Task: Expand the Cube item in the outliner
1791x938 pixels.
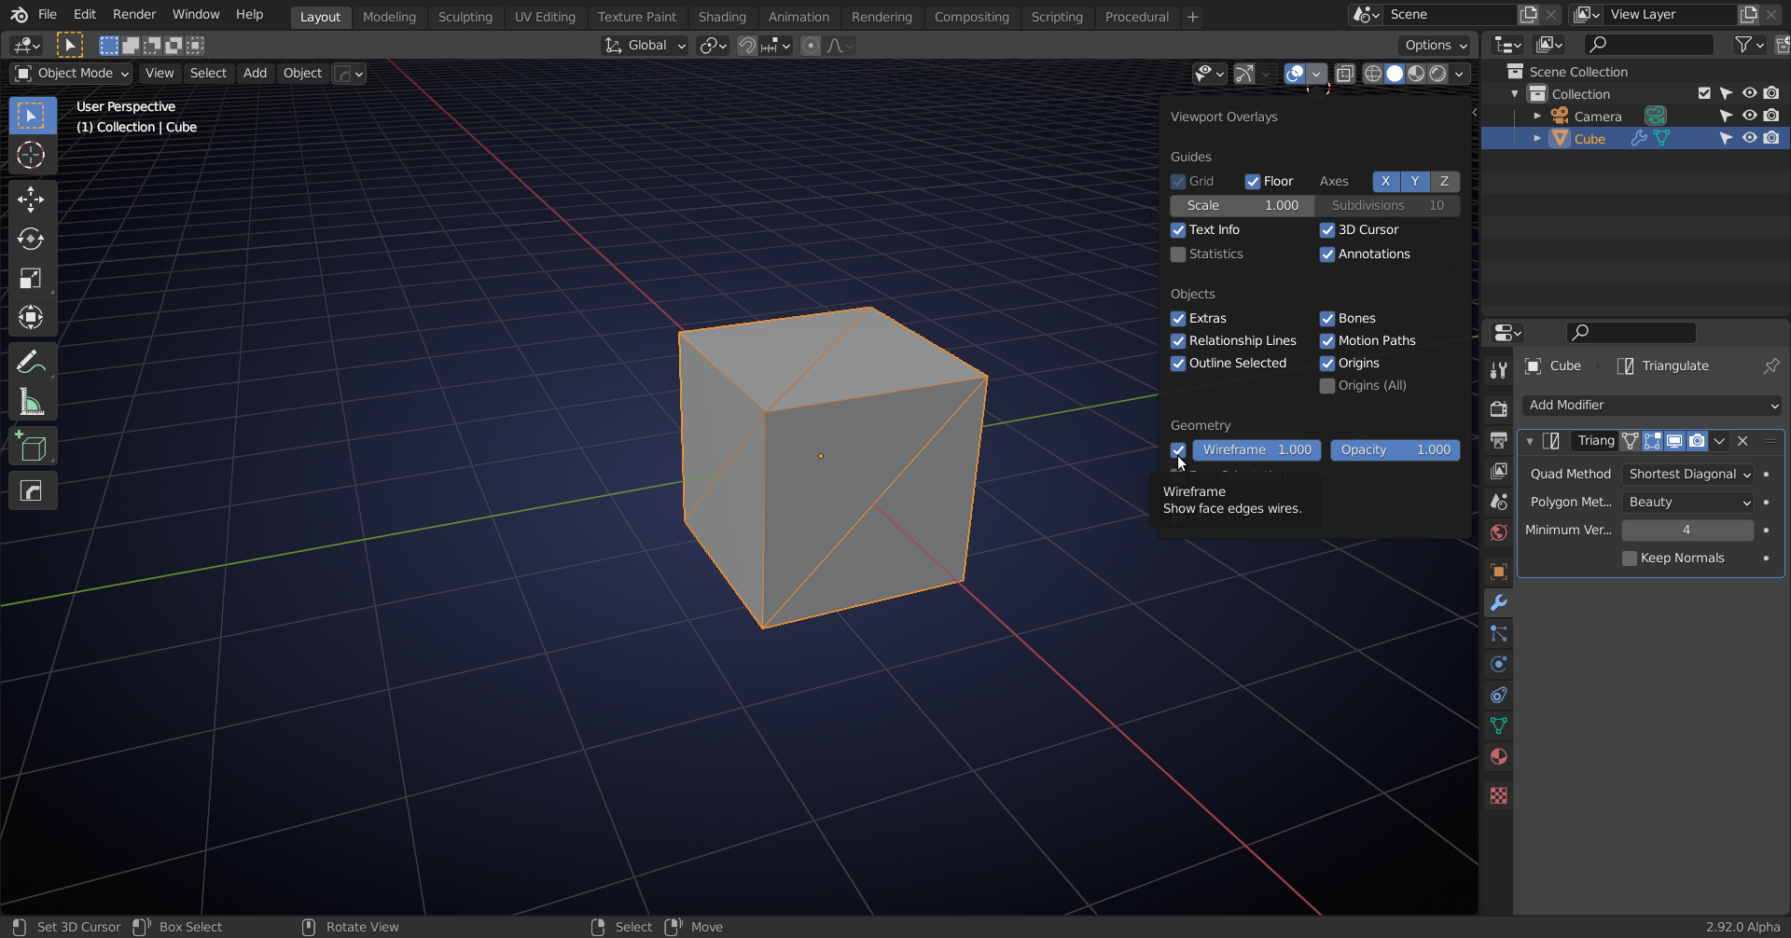Action: coord(1537,138)
